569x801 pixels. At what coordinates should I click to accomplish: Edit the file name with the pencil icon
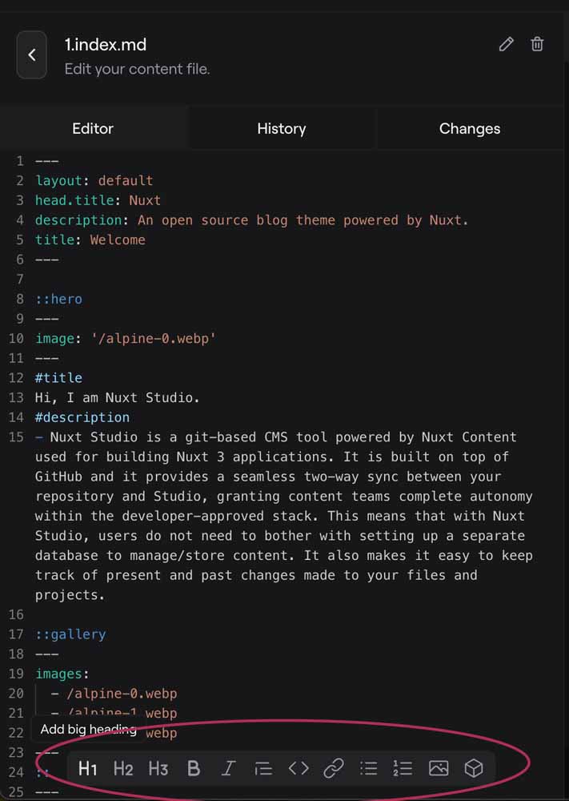click(506, 44)
